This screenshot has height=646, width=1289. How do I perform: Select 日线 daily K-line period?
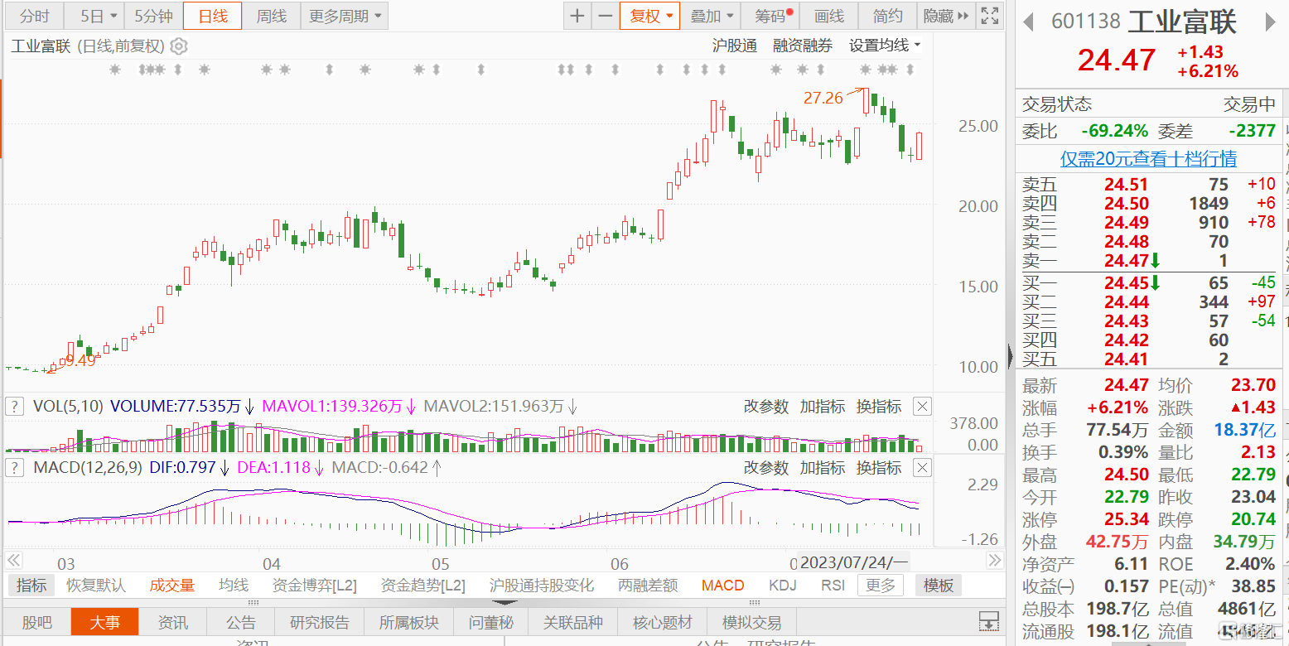point(213,16)
